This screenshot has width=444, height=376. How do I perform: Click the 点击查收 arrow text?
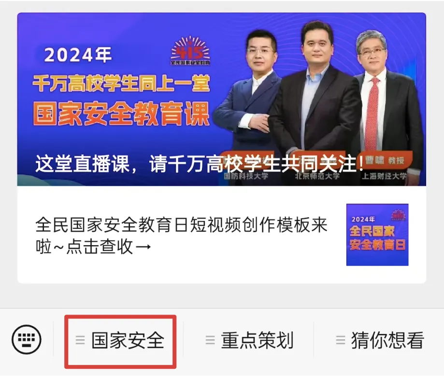[109, 247]
